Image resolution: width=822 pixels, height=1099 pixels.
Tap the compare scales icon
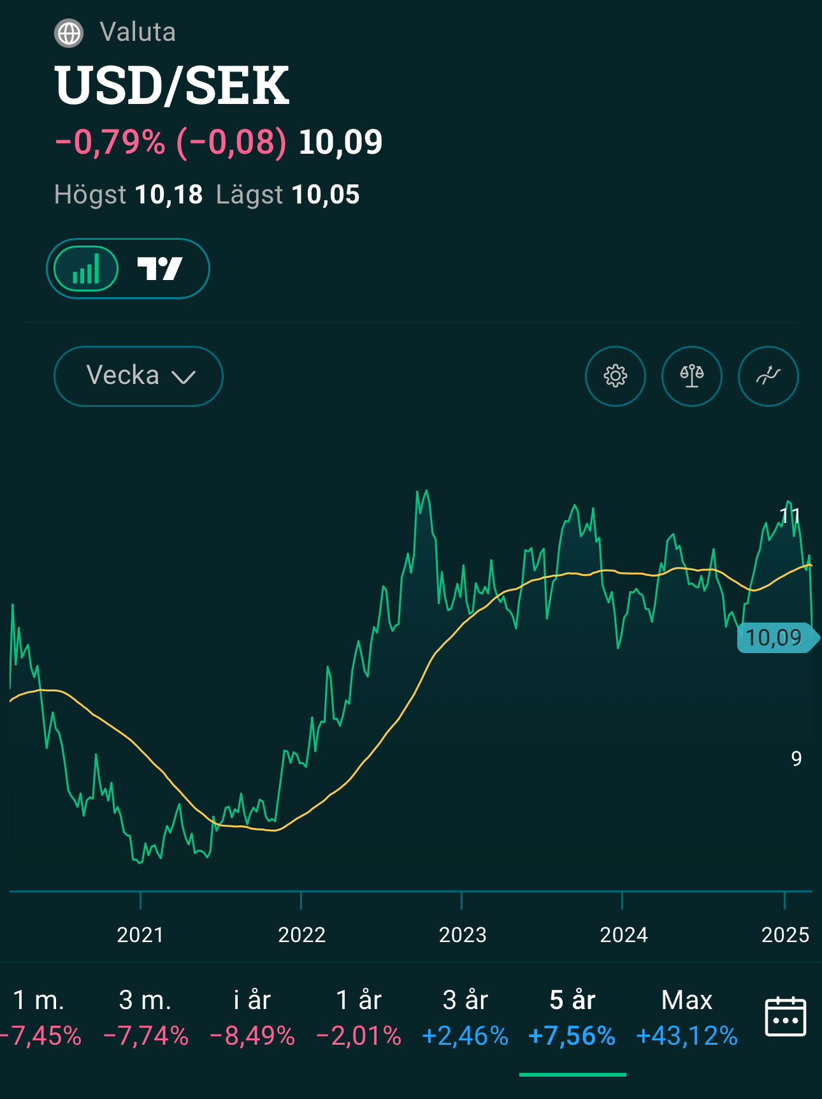(691, 376)
